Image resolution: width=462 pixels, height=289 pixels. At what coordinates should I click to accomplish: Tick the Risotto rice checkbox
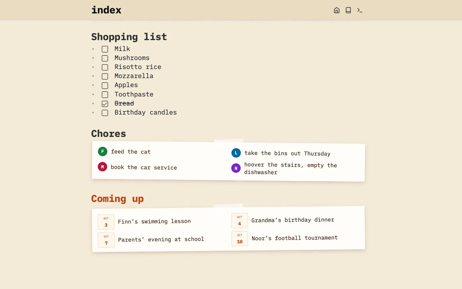coord(105,67)
